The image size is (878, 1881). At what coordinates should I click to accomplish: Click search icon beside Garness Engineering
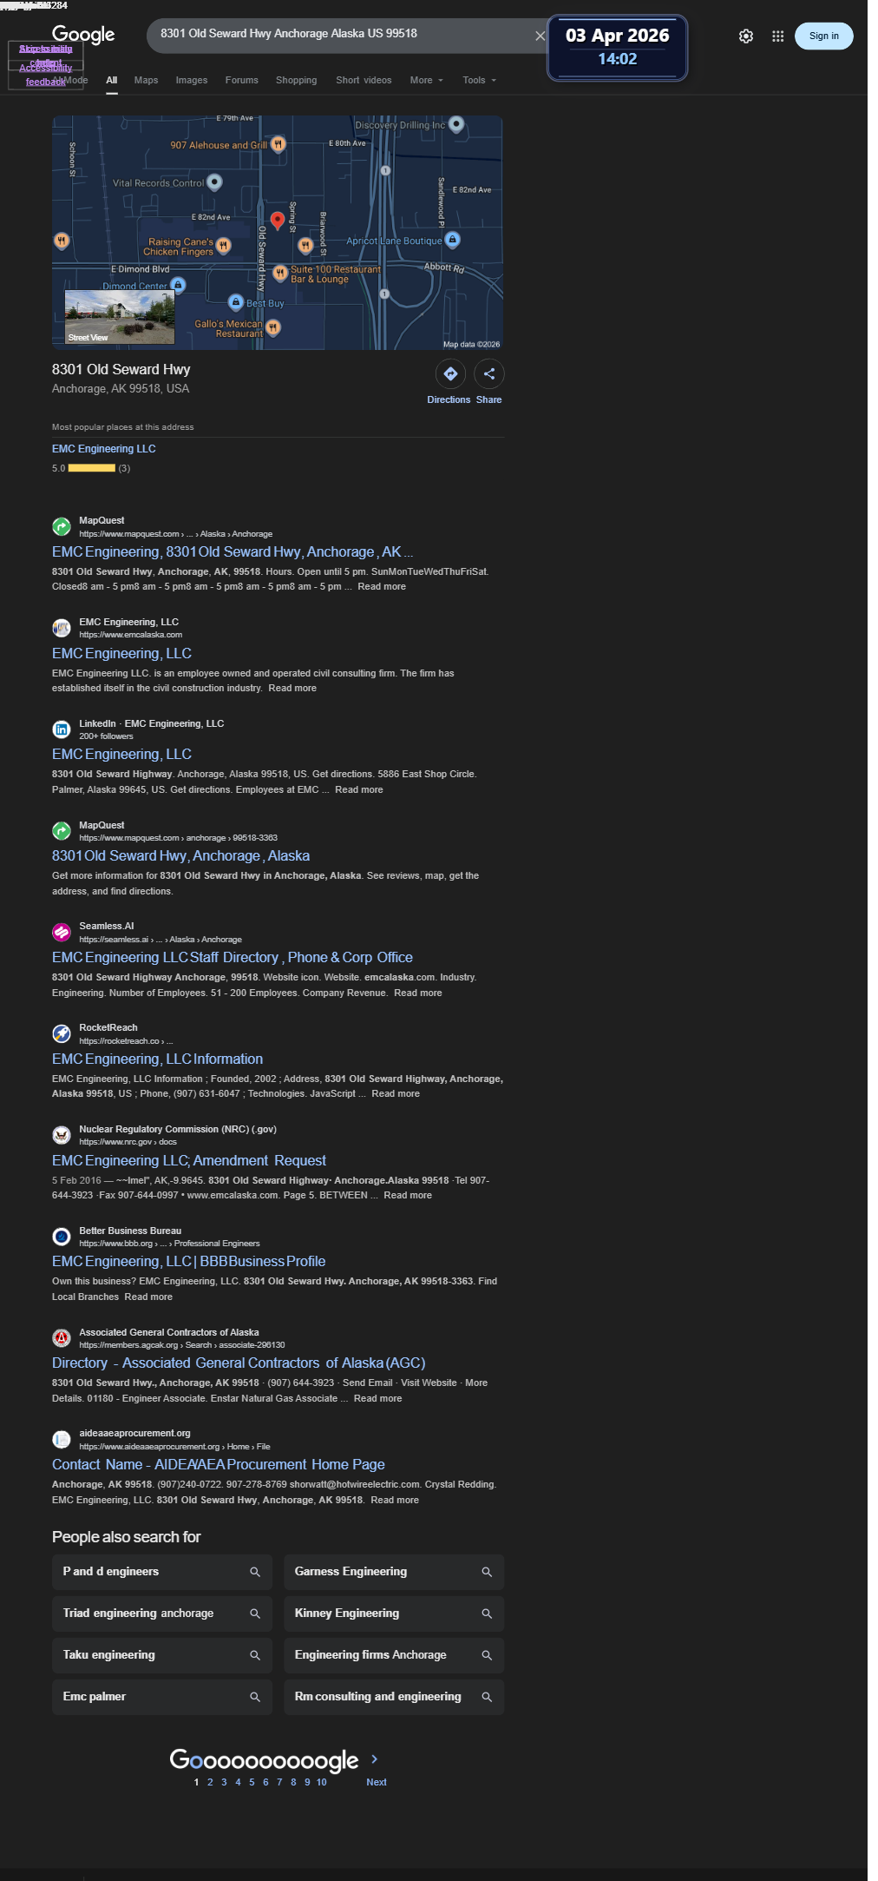tap(487, 1572)
